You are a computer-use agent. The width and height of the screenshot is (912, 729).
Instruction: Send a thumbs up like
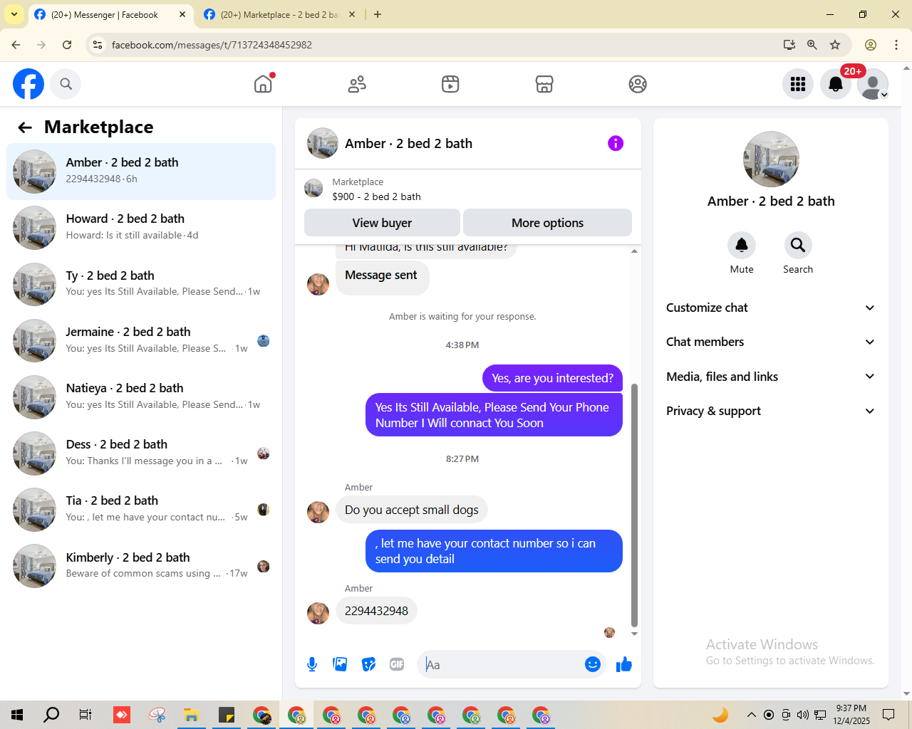tap(624, 664)
